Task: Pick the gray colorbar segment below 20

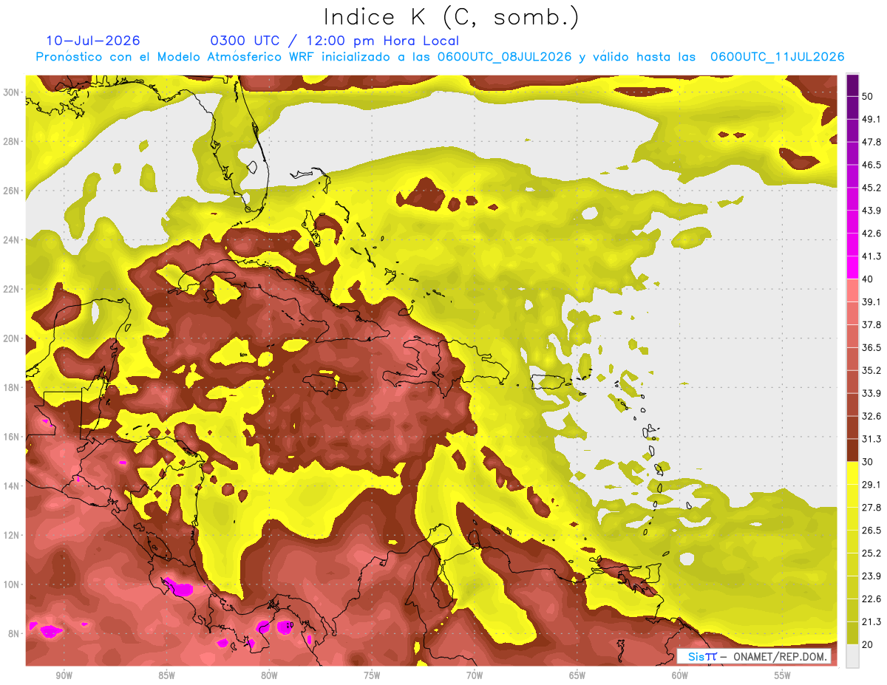Action: tap(852, 656)
